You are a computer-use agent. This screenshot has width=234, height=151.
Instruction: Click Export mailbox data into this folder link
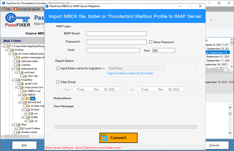[x=130, y=73]
